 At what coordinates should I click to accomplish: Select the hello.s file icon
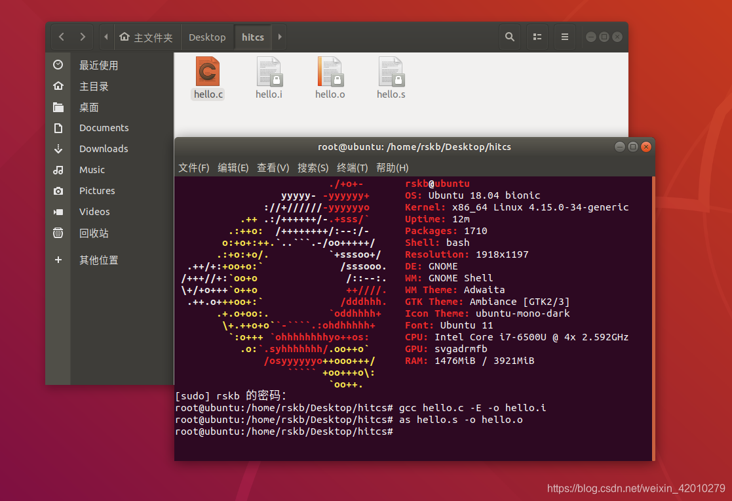[x=391, y=71]
